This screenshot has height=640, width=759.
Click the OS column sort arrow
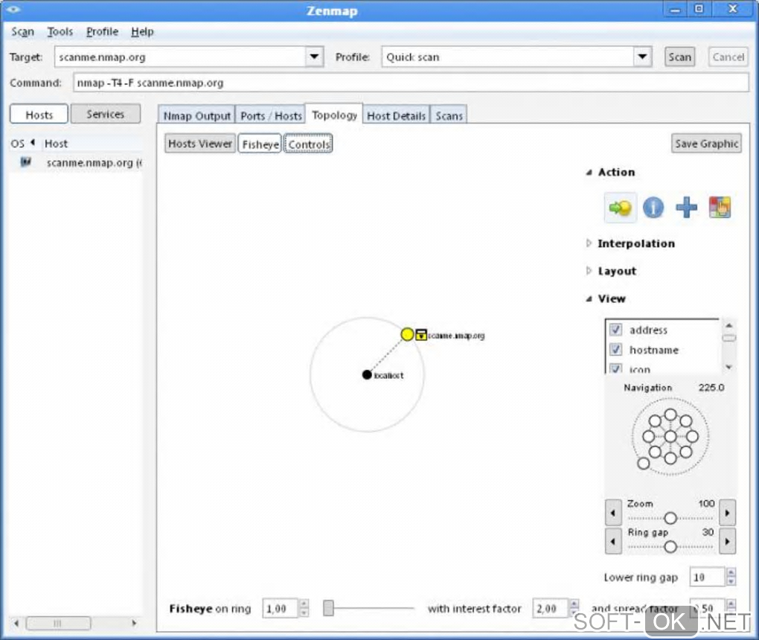tap(33, 142)
